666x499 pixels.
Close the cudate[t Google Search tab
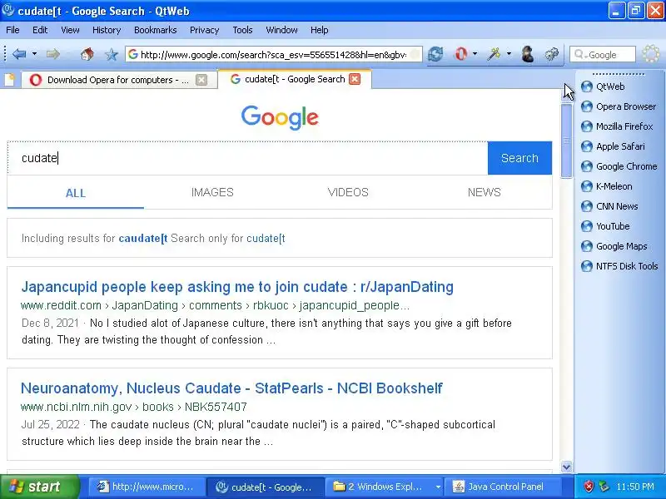(355, 79)
